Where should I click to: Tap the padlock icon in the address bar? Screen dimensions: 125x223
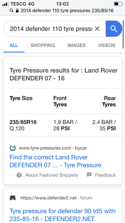(x=17, y=11)
